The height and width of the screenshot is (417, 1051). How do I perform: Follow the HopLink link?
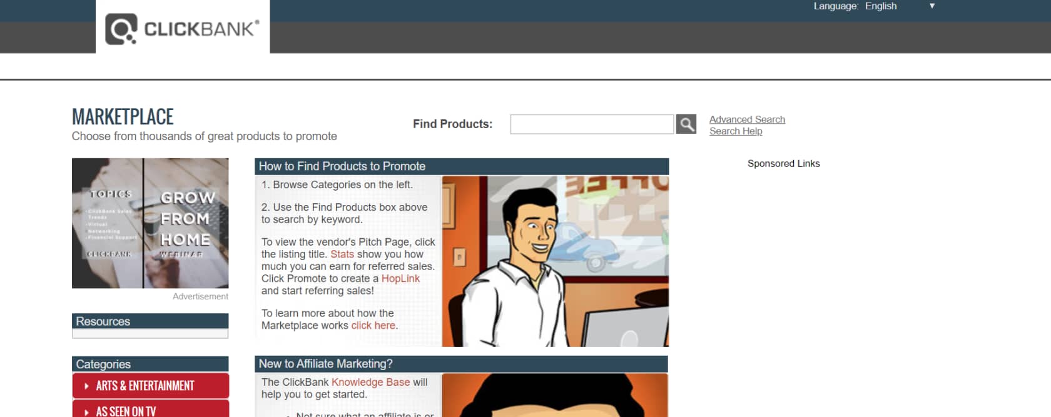(x=400, y=279)
